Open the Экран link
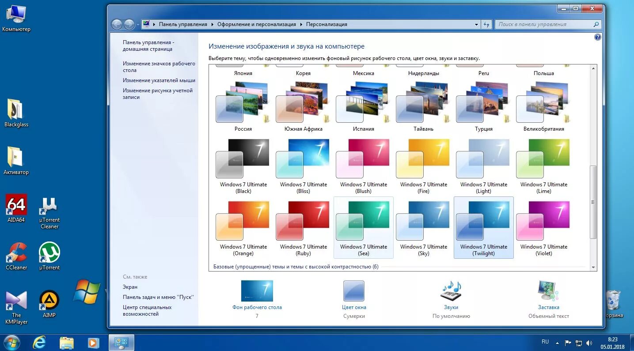 pyautogui.click(x=130, y=287)
